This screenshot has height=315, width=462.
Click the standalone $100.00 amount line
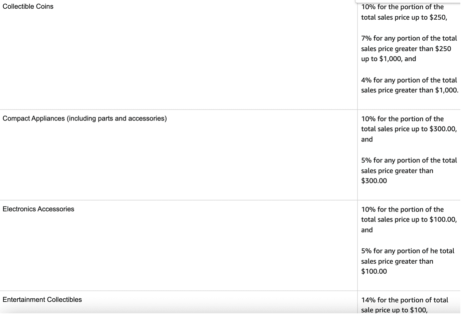374,271
